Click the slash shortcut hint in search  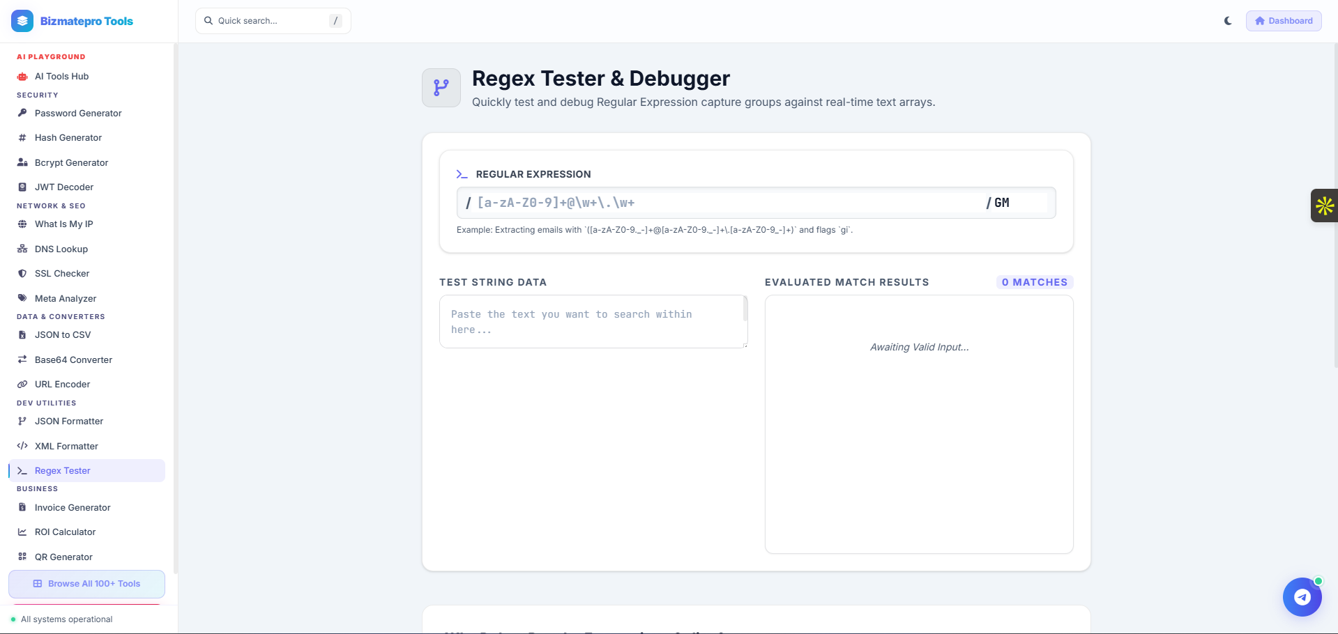click(x=335, y=21)
